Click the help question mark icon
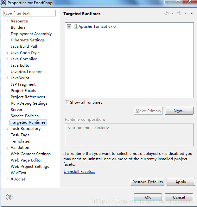The height and width of the screenshot is (207, 197). coord(9,197)
